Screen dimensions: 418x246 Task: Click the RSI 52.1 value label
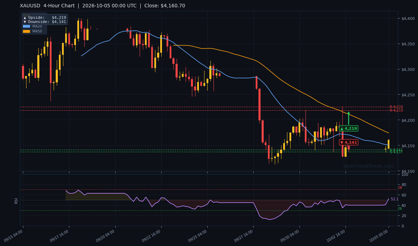click(x=394, y=199)
